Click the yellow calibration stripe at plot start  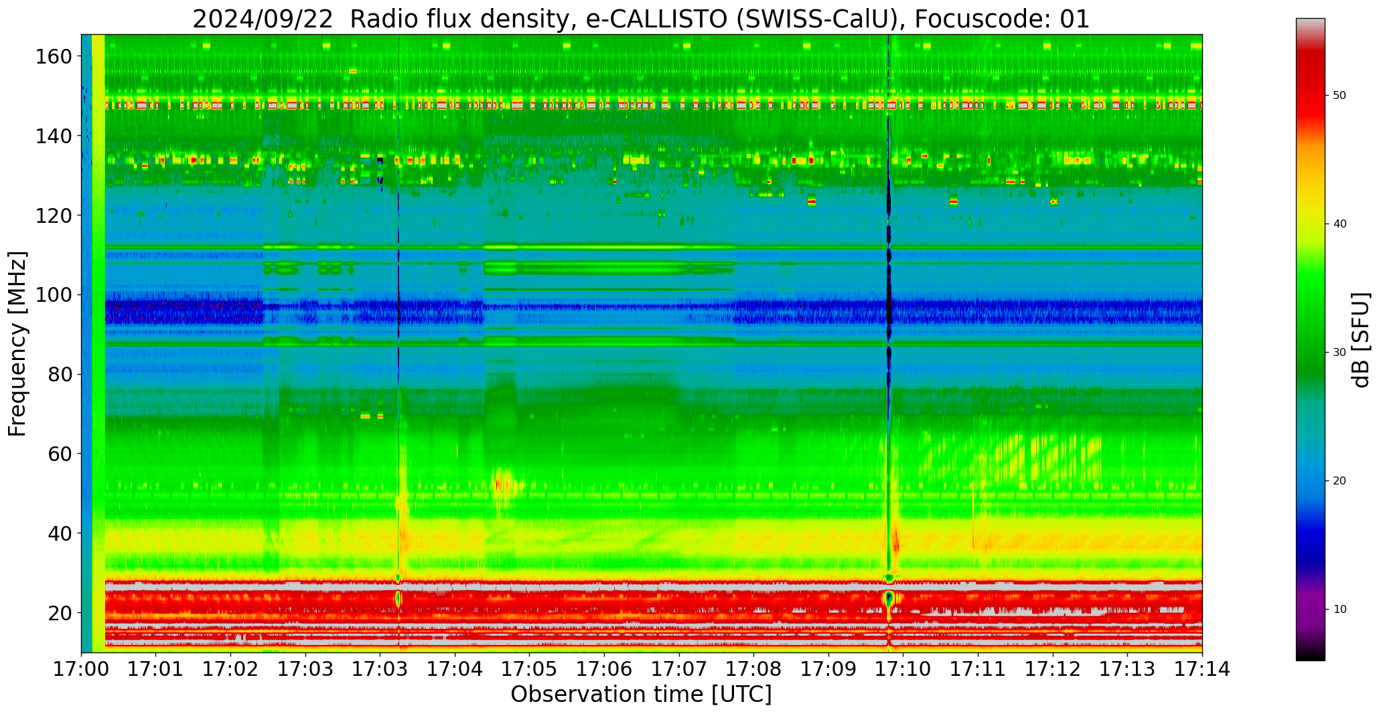pos(98,343)
